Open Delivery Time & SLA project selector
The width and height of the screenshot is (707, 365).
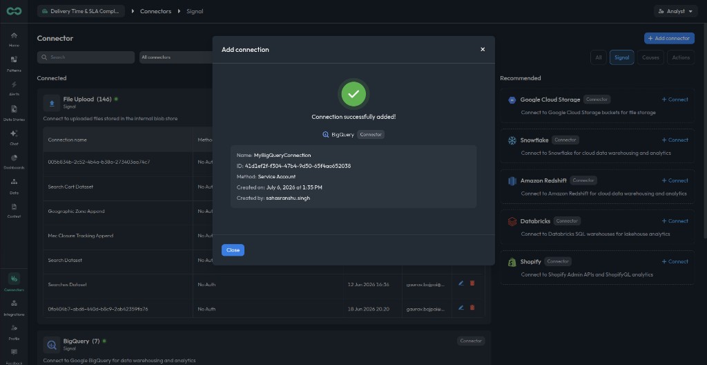tap(81, 11)
